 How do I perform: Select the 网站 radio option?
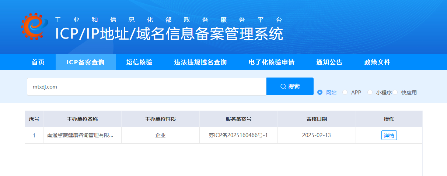coord(327,93)
